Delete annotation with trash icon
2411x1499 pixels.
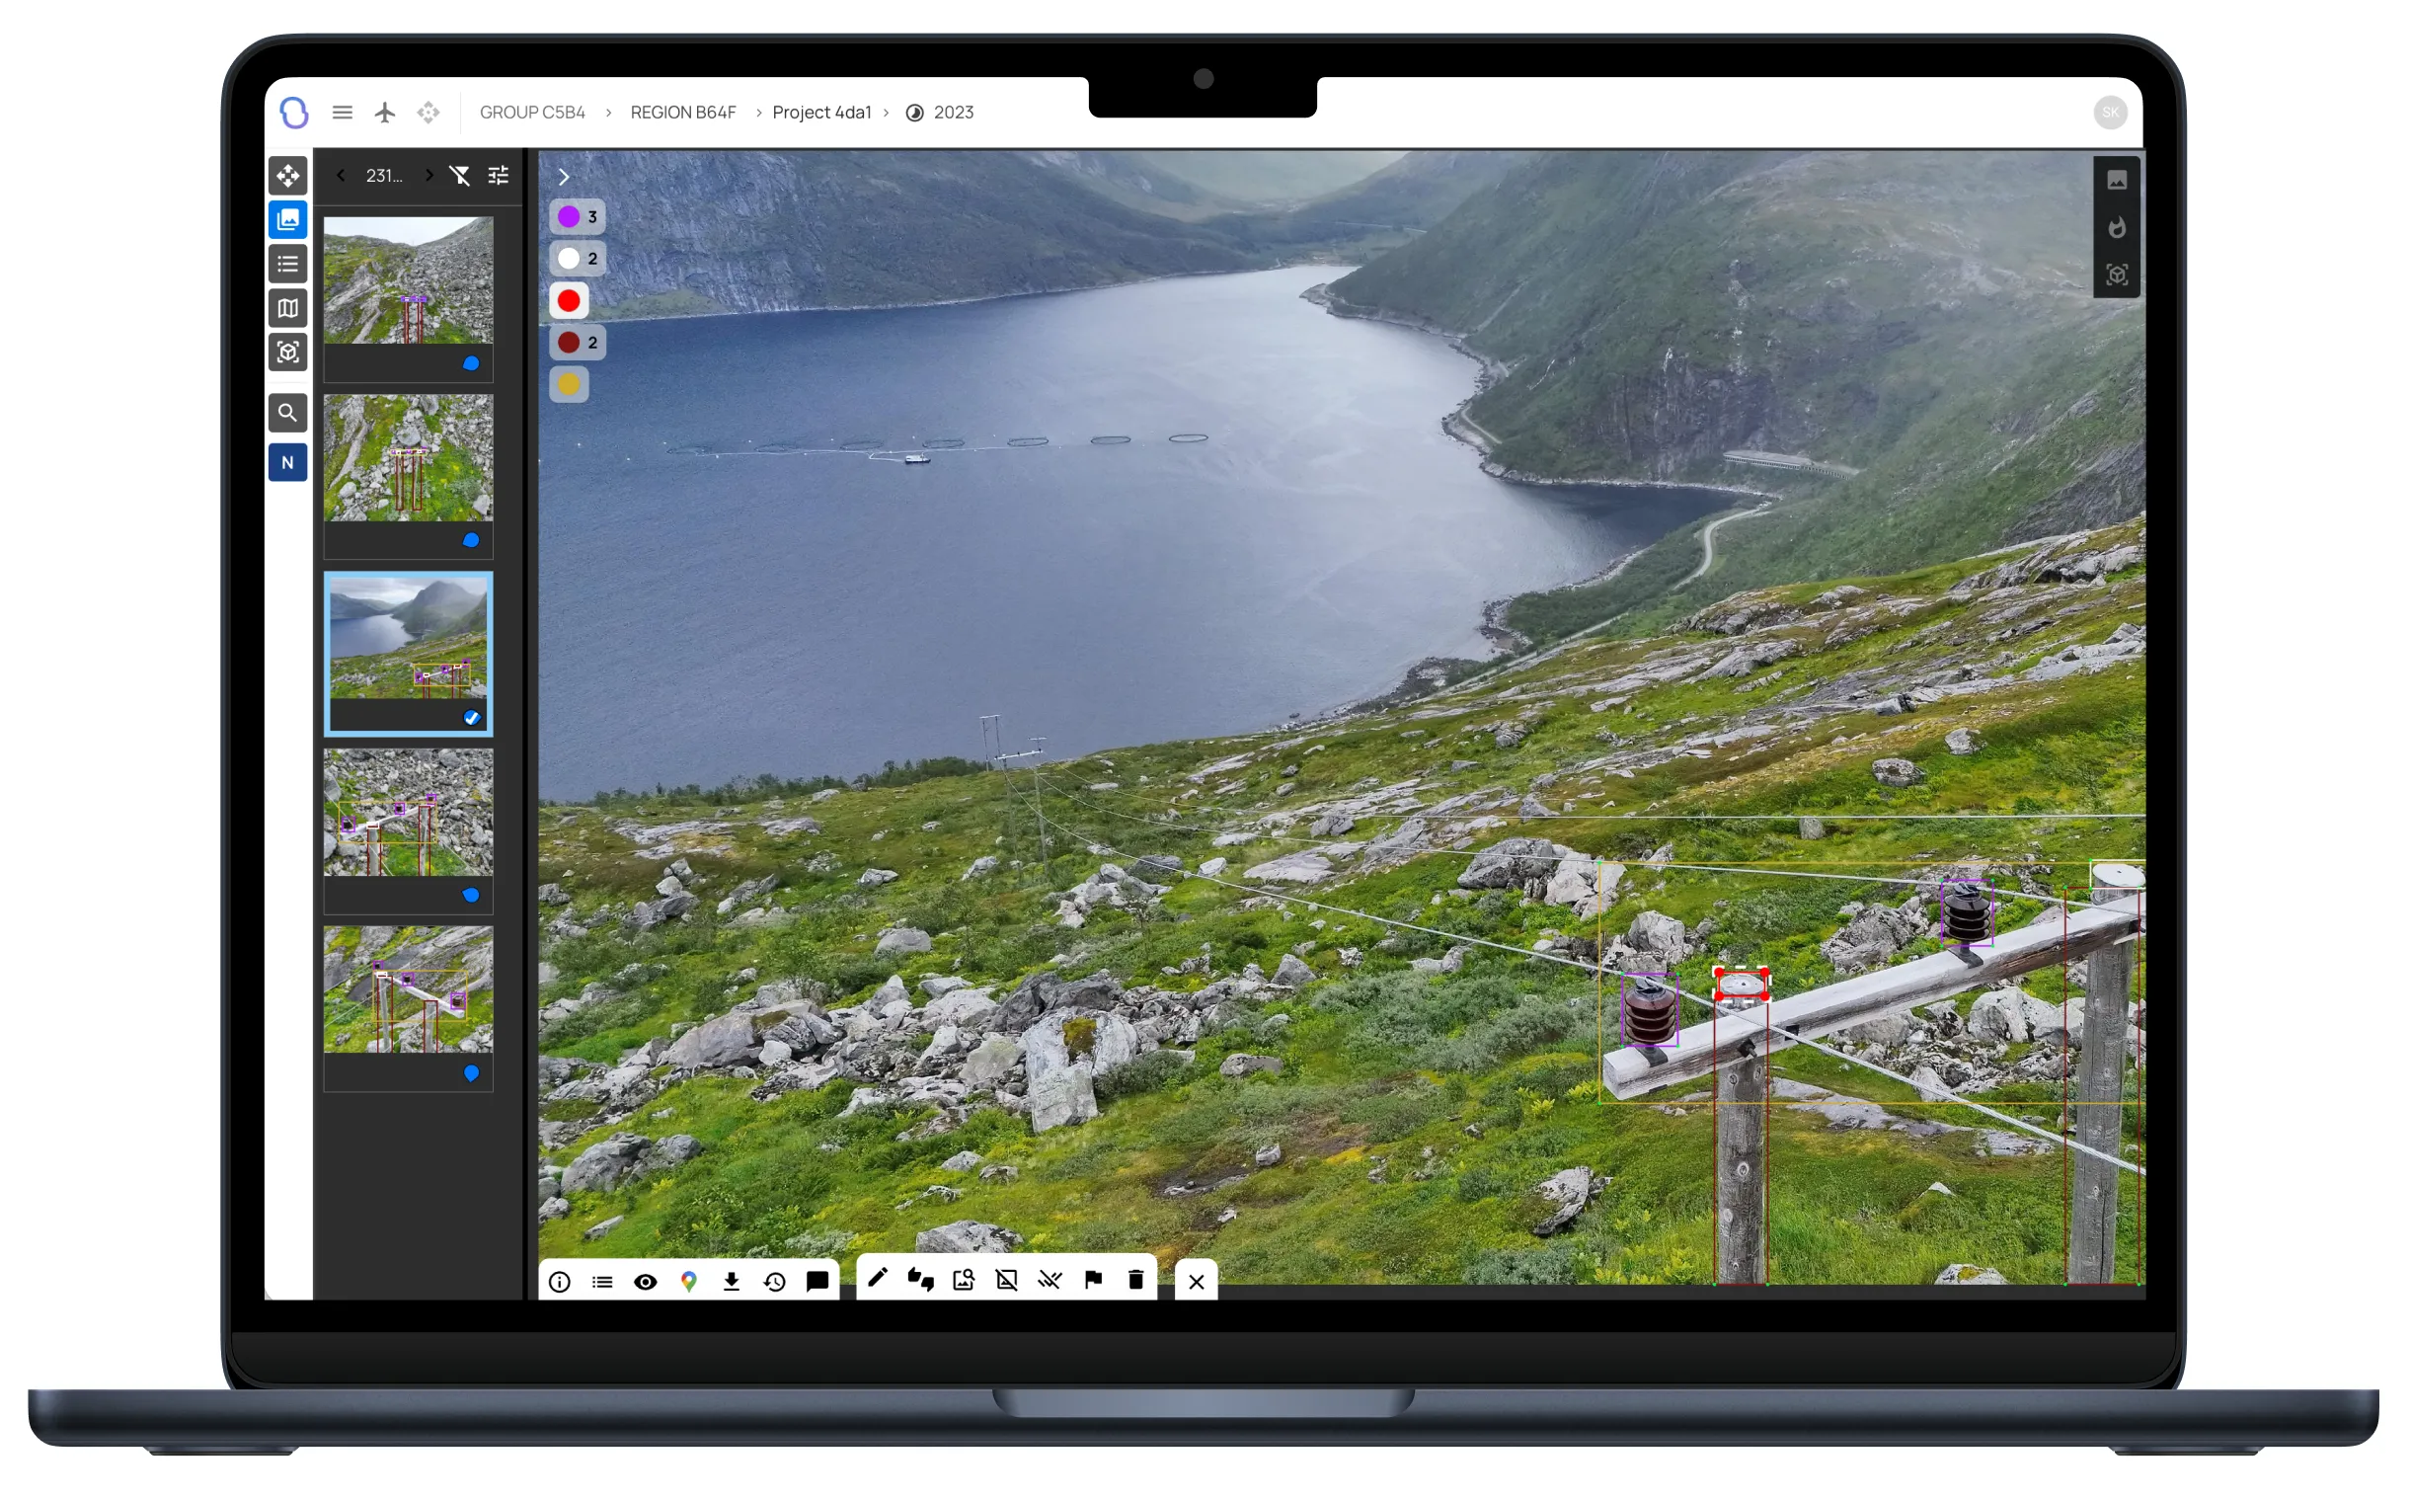click(x=1136, y=1280)
